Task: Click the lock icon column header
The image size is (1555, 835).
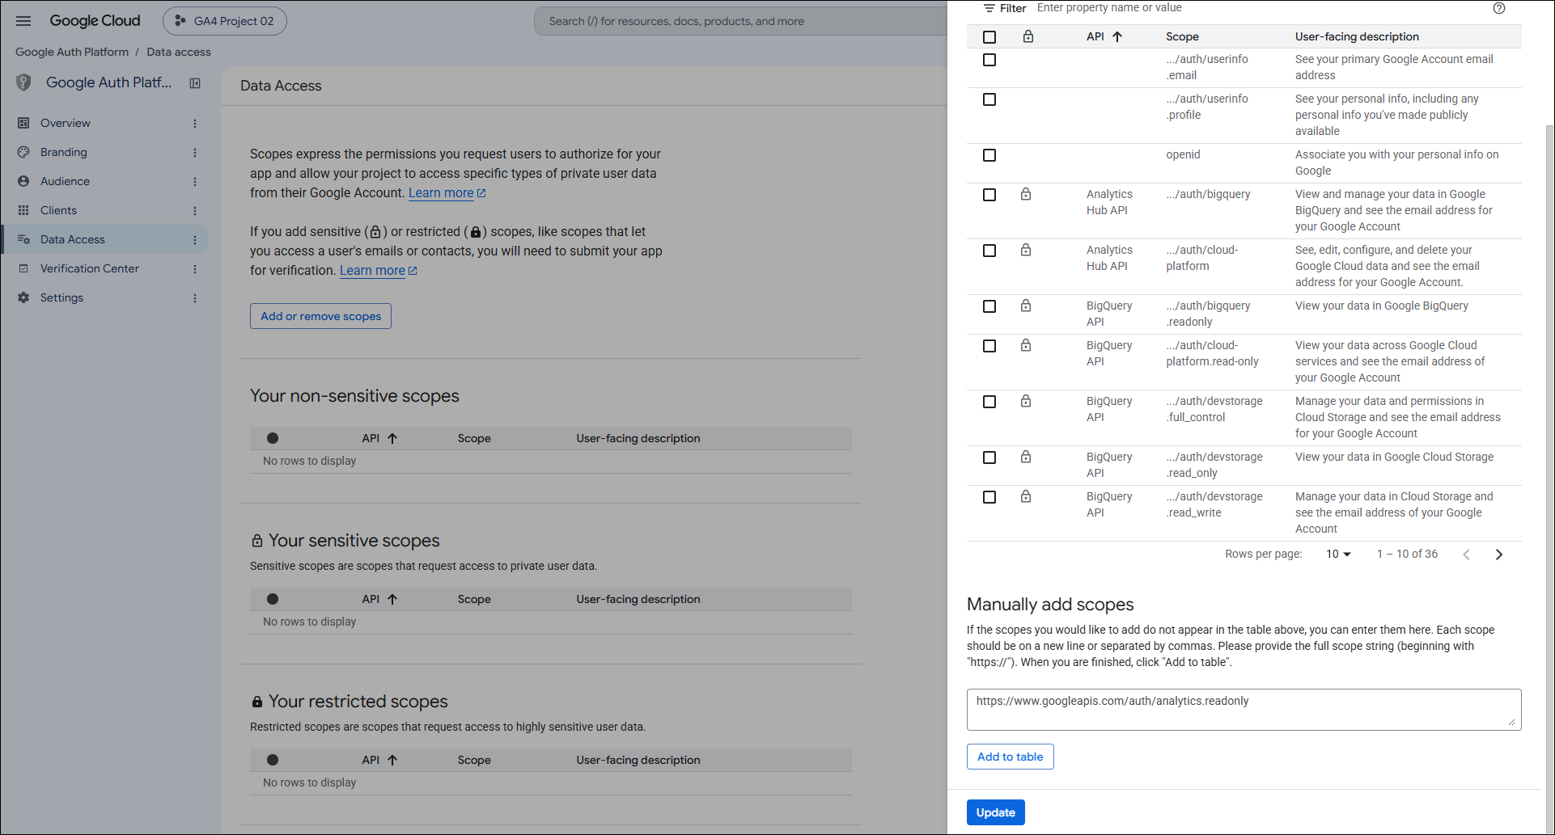Action: (1028, 36)
